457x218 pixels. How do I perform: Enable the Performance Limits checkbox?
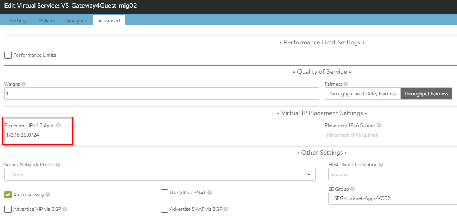tap(8, 55)
